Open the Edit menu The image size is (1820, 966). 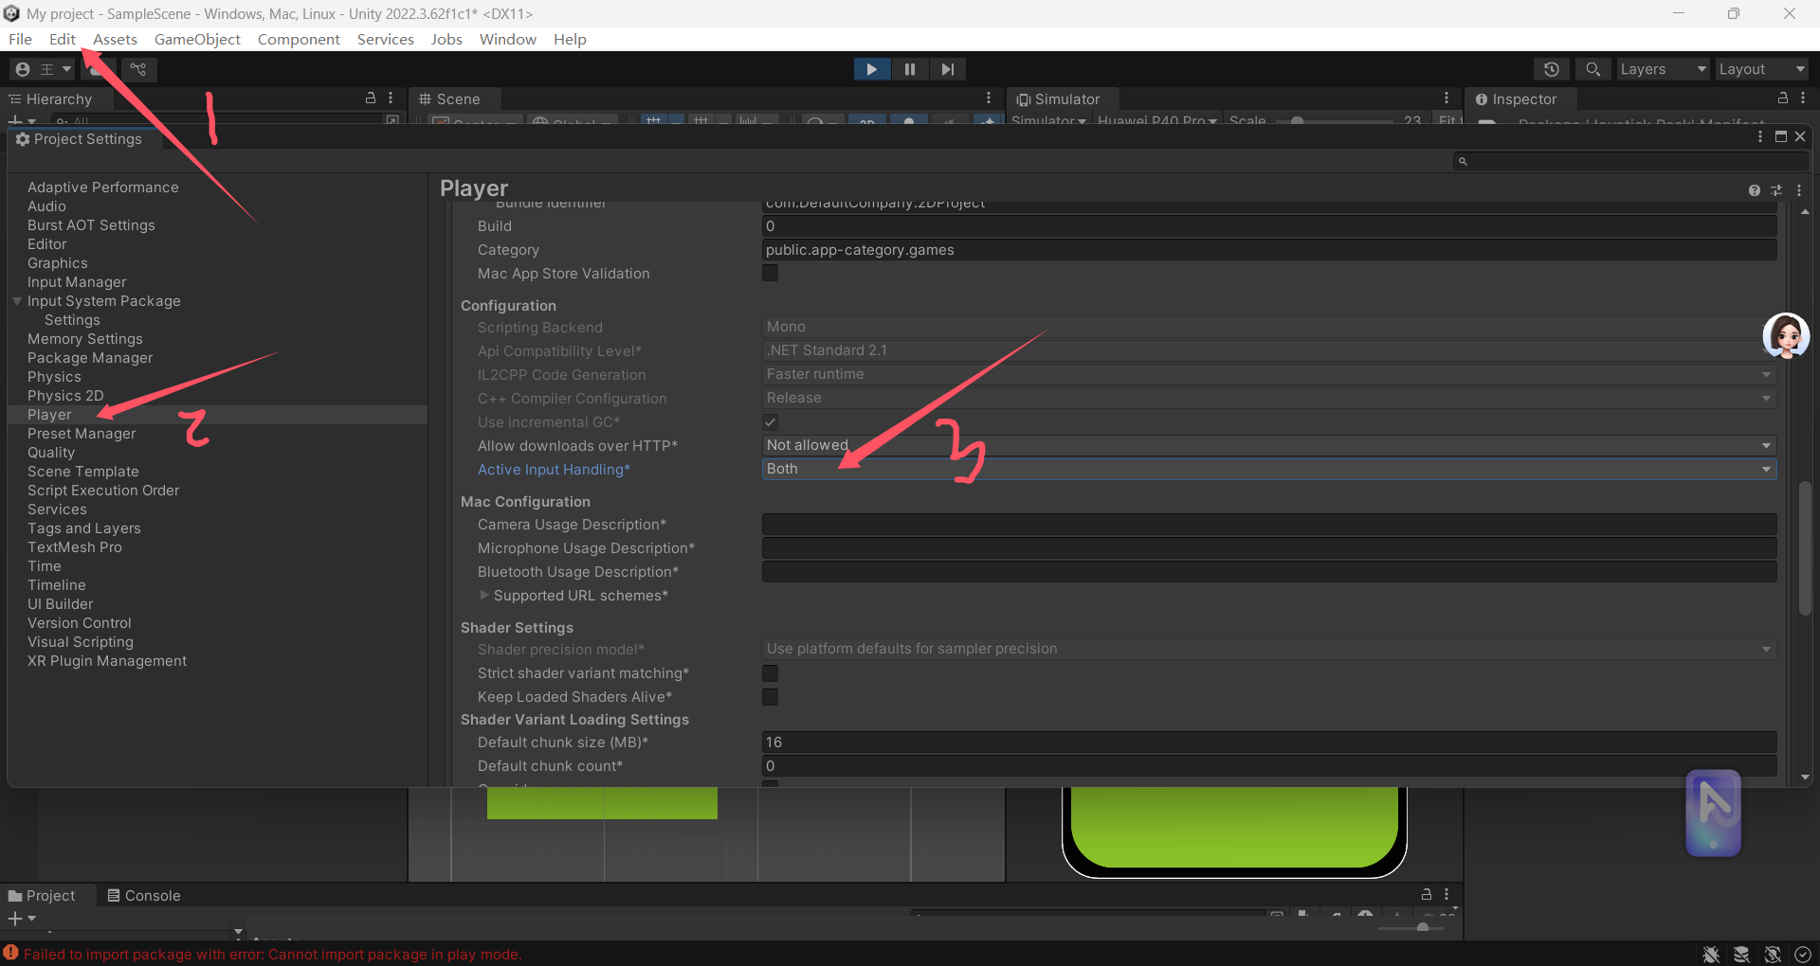(x=63, y=39)
